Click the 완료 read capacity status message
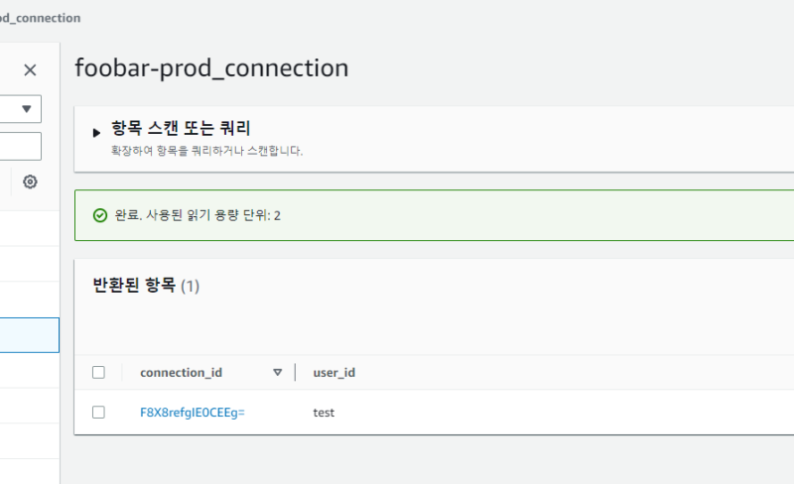The image size is (794, 484). pyautogui.click(x=196, y=215)
